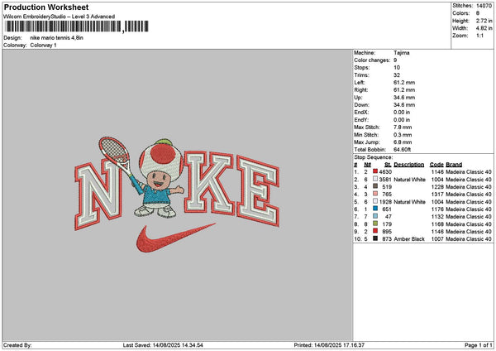496x351 pixels.
Task: Click the red swatch beside stitch count 895
Action: click(x=375, y=231)
